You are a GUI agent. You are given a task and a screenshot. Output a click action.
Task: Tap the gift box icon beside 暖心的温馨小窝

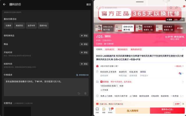coord(97,66)
